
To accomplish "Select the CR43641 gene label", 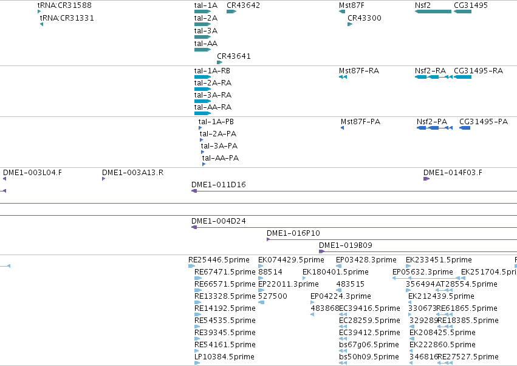I will point(234,56).
